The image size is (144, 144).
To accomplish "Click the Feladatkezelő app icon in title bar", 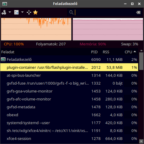I will tap(5, 4).
